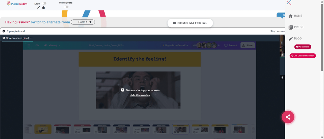Click the chat bubble icon
Image resolution: width=324 pixels, height=139 pixels.
(x=282, y=15)
